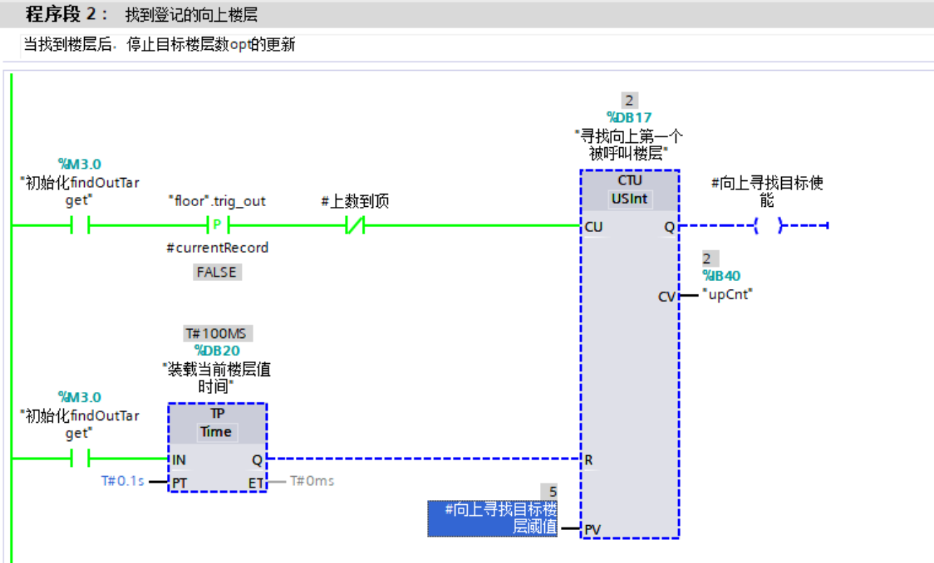Select the P positive-edge contact of floor.trig_out

pyautogui.click(x=217, y=226)
